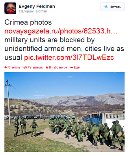Click the Ретвитнуть retweet label
The width and height of the screenshot is (130, 156).
click(x=35, y=67)
